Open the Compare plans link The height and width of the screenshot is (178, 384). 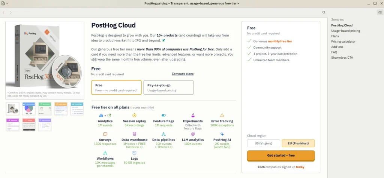click(183, 74)
